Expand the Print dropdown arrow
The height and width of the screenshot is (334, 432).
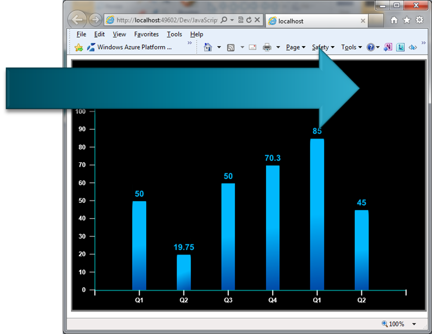point(278,47)
